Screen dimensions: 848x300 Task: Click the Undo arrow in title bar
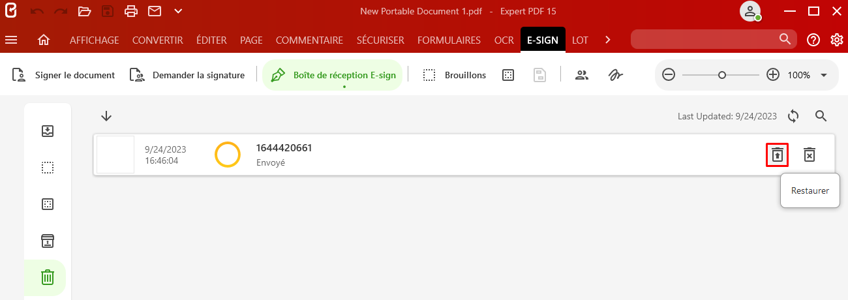coord(37,11)
